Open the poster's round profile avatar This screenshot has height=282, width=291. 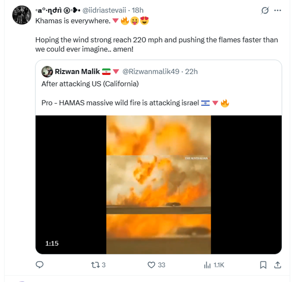click(22, 15)
